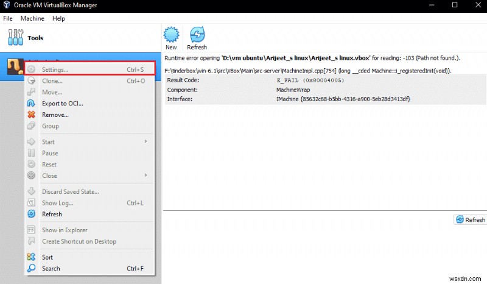Click the Discard Saved State icon
Image resolution: width=487 pixels, height=284 pixels.
(x=31, y=191)
